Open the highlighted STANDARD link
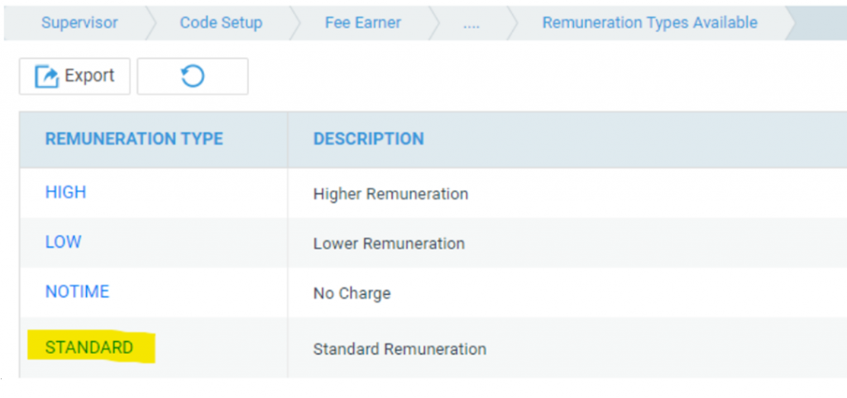The image size is (847, 398). pos(89,348)
